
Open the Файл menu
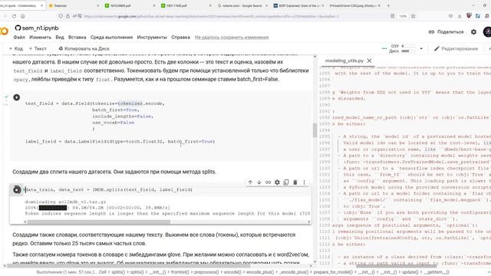coord(19,38)
